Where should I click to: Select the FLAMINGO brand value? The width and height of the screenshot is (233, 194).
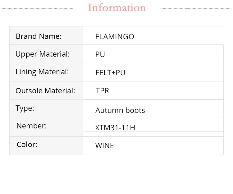coord(115,37)
